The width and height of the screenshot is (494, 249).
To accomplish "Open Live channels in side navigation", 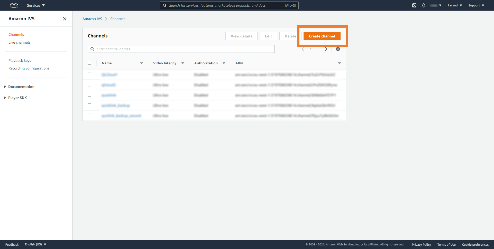I will (19, 42).
